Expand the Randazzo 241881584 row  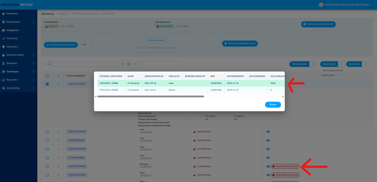click(58, 166)
